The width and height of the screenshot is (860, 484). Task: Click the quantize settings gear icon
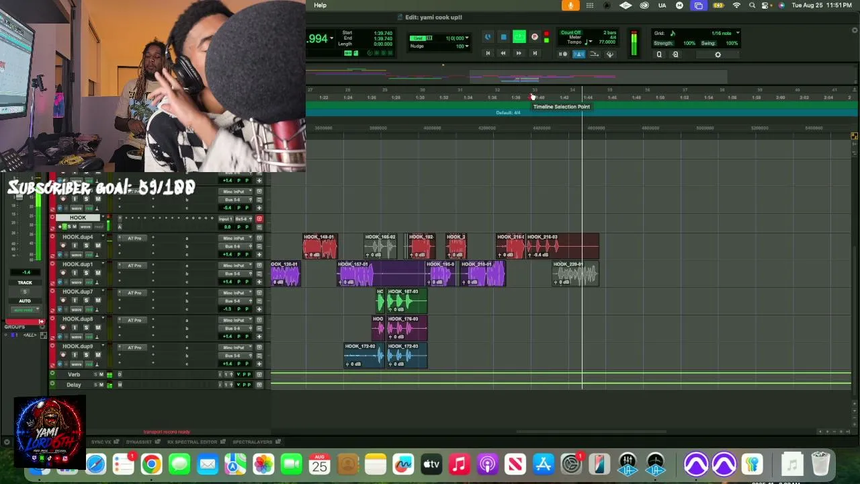point(718,54)
